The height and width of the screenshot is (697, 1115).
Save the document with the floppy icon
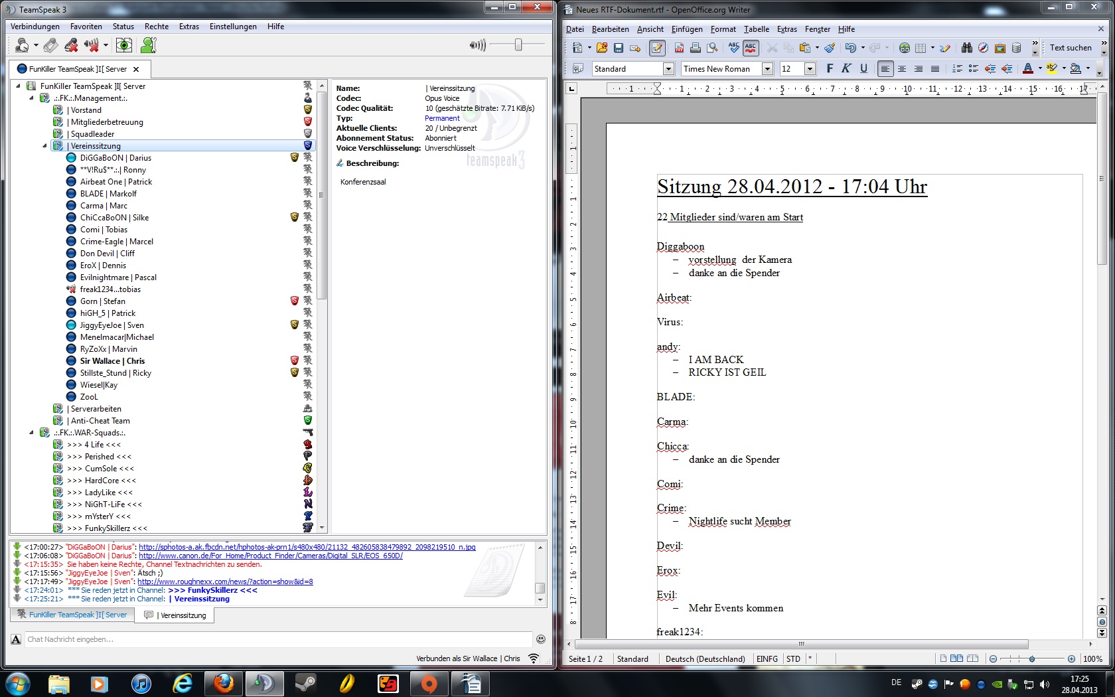coord(619,48)
